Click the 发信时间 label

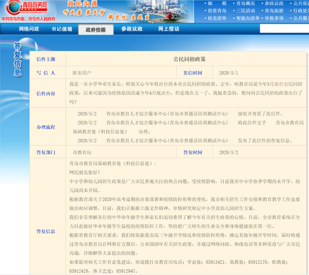click(x=193, y=73)
